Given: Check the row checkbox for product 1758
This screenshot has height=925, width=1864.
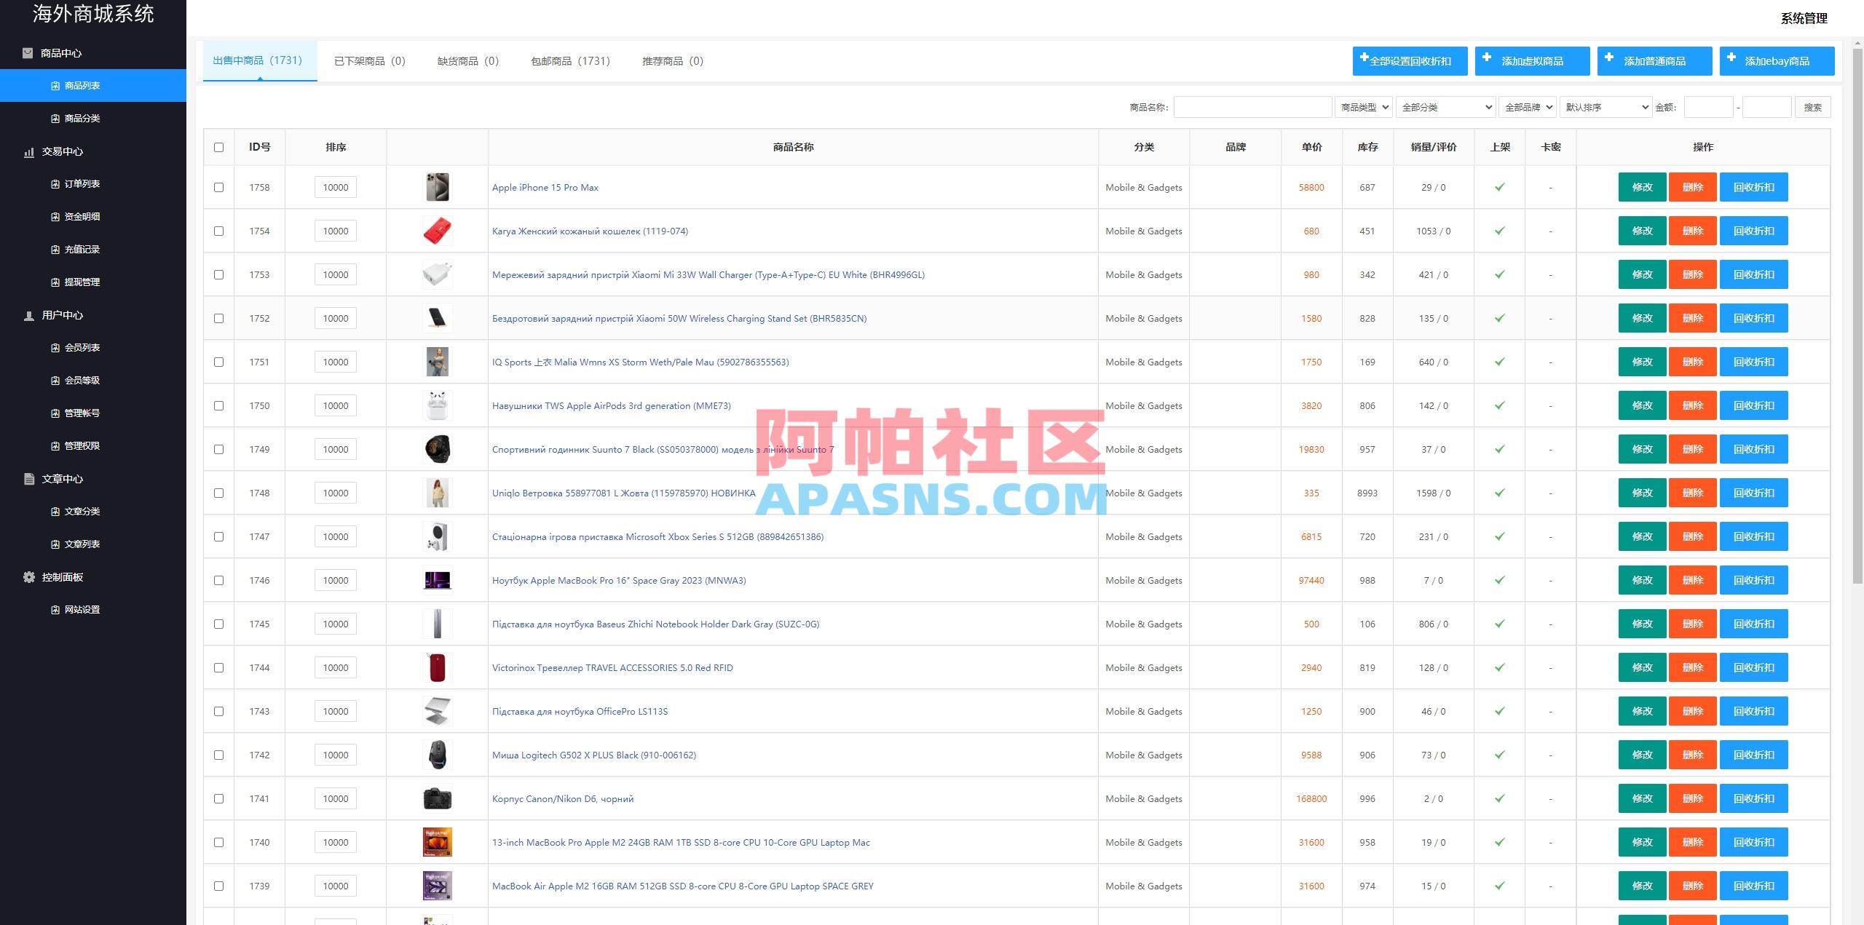Looking at the screenshot, I should tap(218, 187).
